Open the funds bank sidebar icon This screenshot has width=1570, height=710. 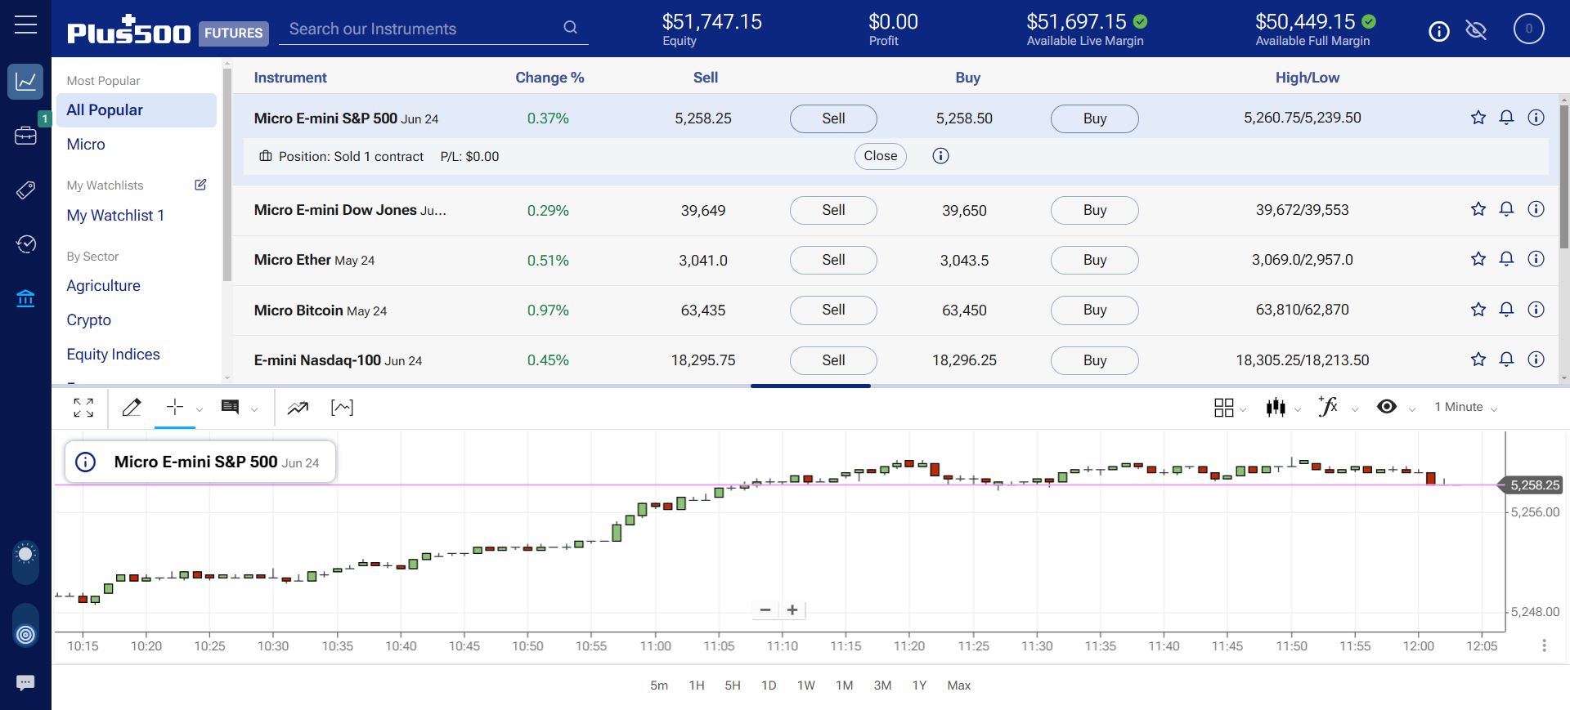click(x=25, y=299)
